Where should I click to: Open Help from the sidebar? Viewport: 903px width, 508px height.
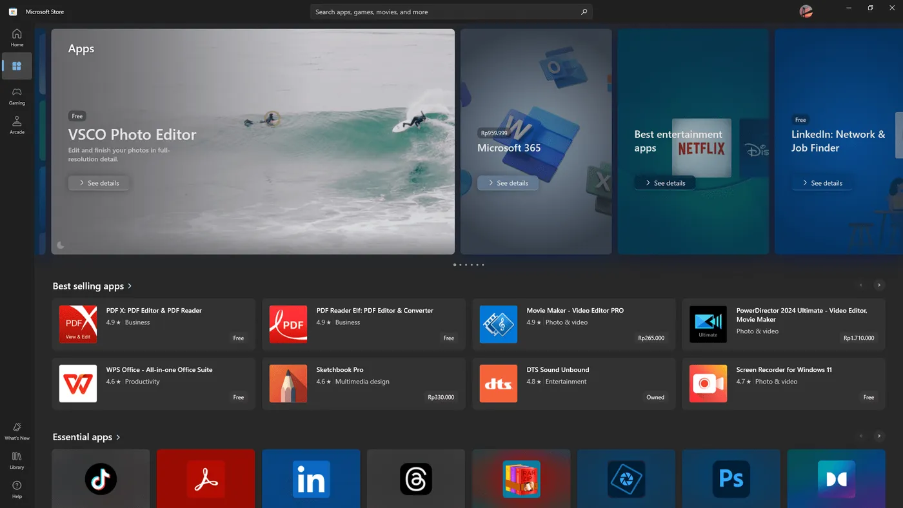pyautogui.click(x=17, y=489)
